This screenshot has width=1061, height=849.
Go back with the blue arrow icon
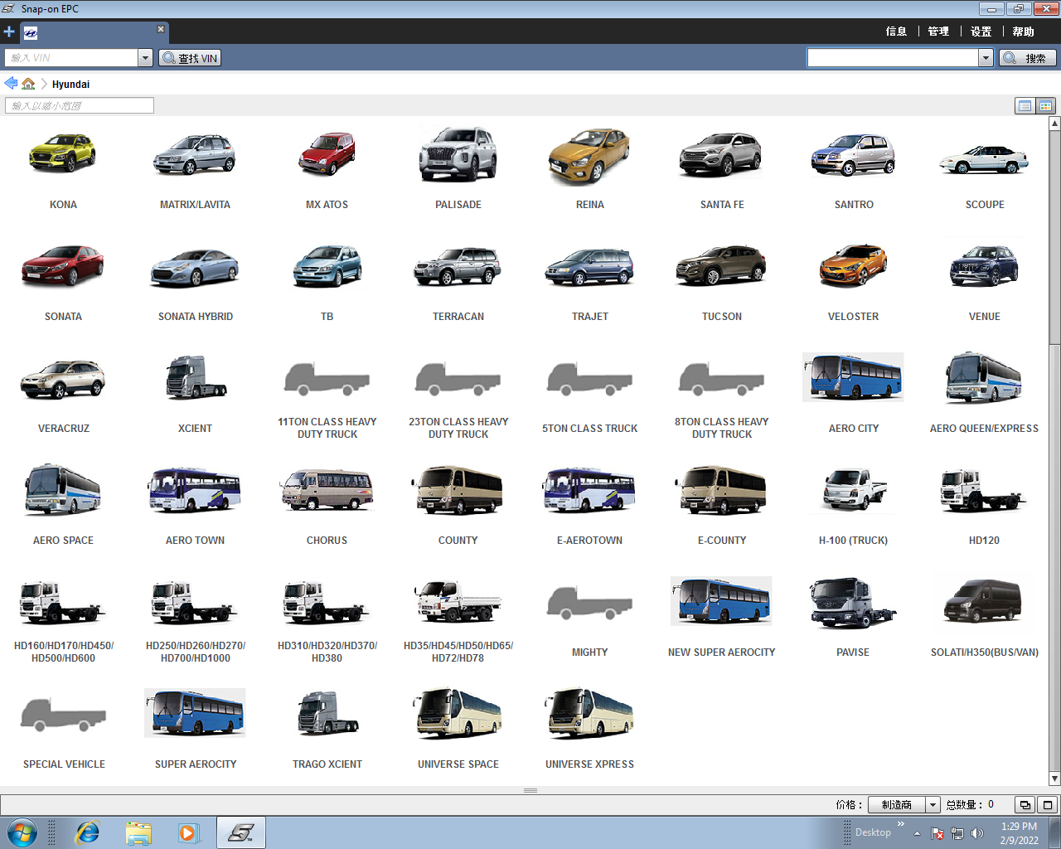tap(11, 84)
